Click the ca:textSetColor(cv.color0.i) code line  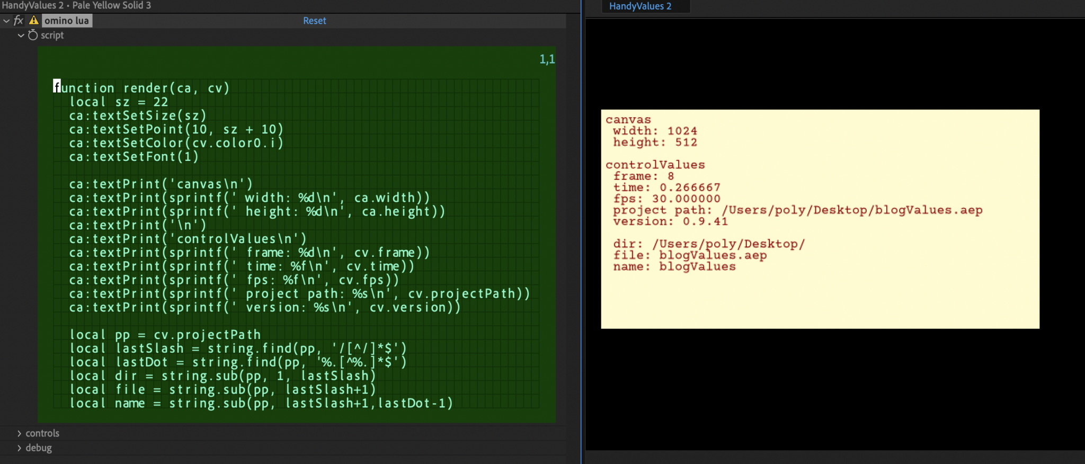176,143
